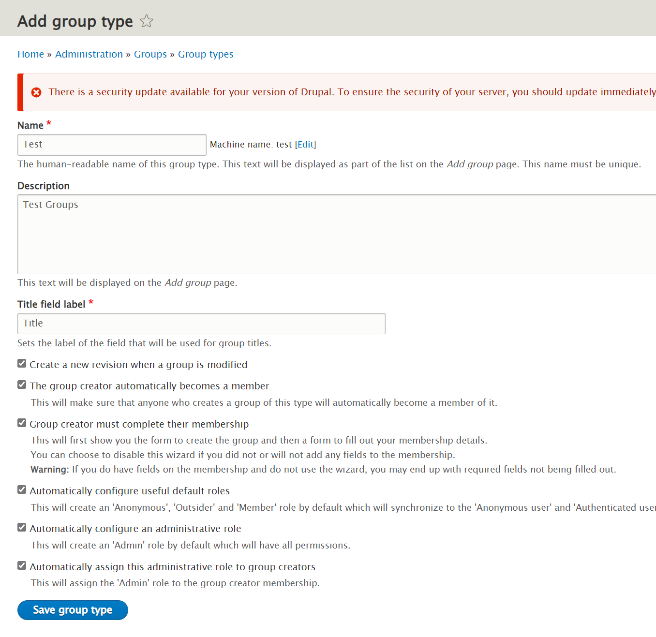
Task: Click inside the Name text field
Action: point(111,144)
